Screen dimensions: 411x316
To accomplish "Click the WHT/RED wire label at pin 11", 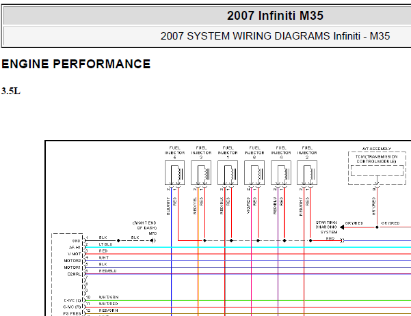I will (x=109, y=304).
